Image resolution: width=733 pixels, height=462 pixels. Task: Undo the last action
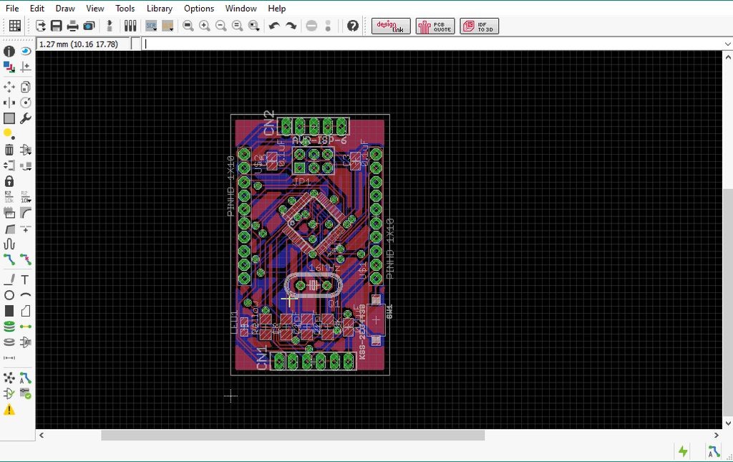273,26
